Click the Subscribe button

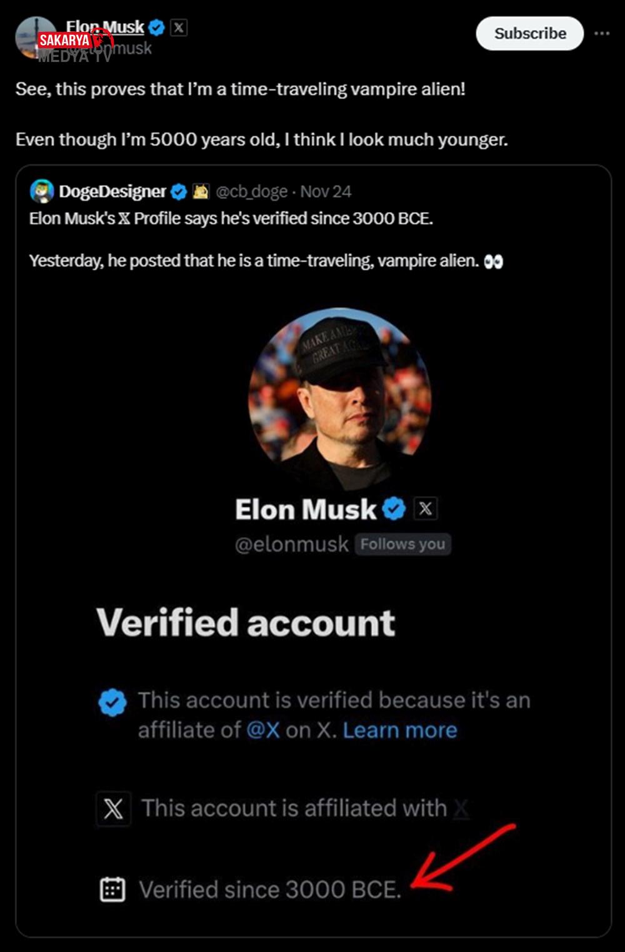[529, 34]
